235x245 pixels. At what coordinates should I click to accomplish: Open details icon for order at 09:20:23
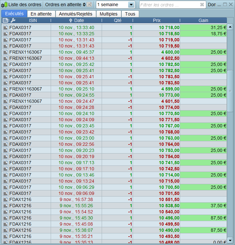click(5, 151)
